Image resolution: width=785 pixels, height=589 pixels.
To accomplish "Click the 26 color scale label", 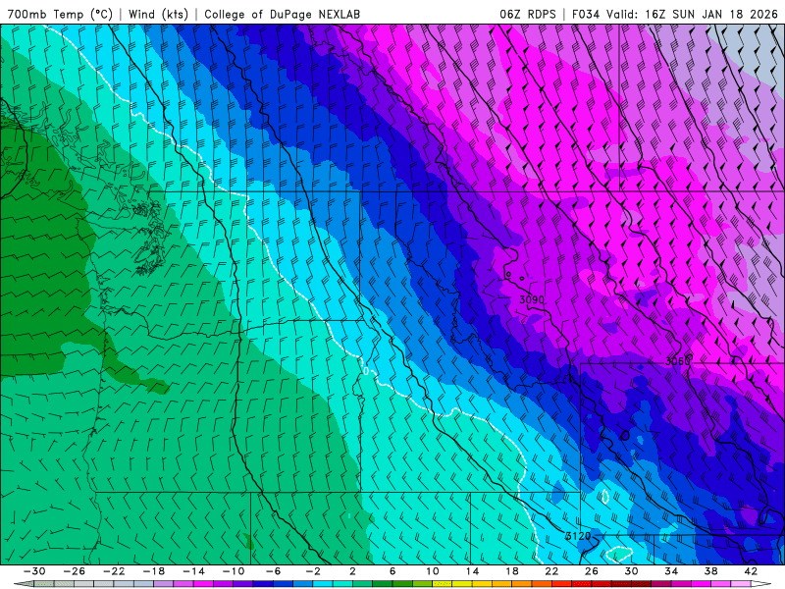I will tap(592, 571).
